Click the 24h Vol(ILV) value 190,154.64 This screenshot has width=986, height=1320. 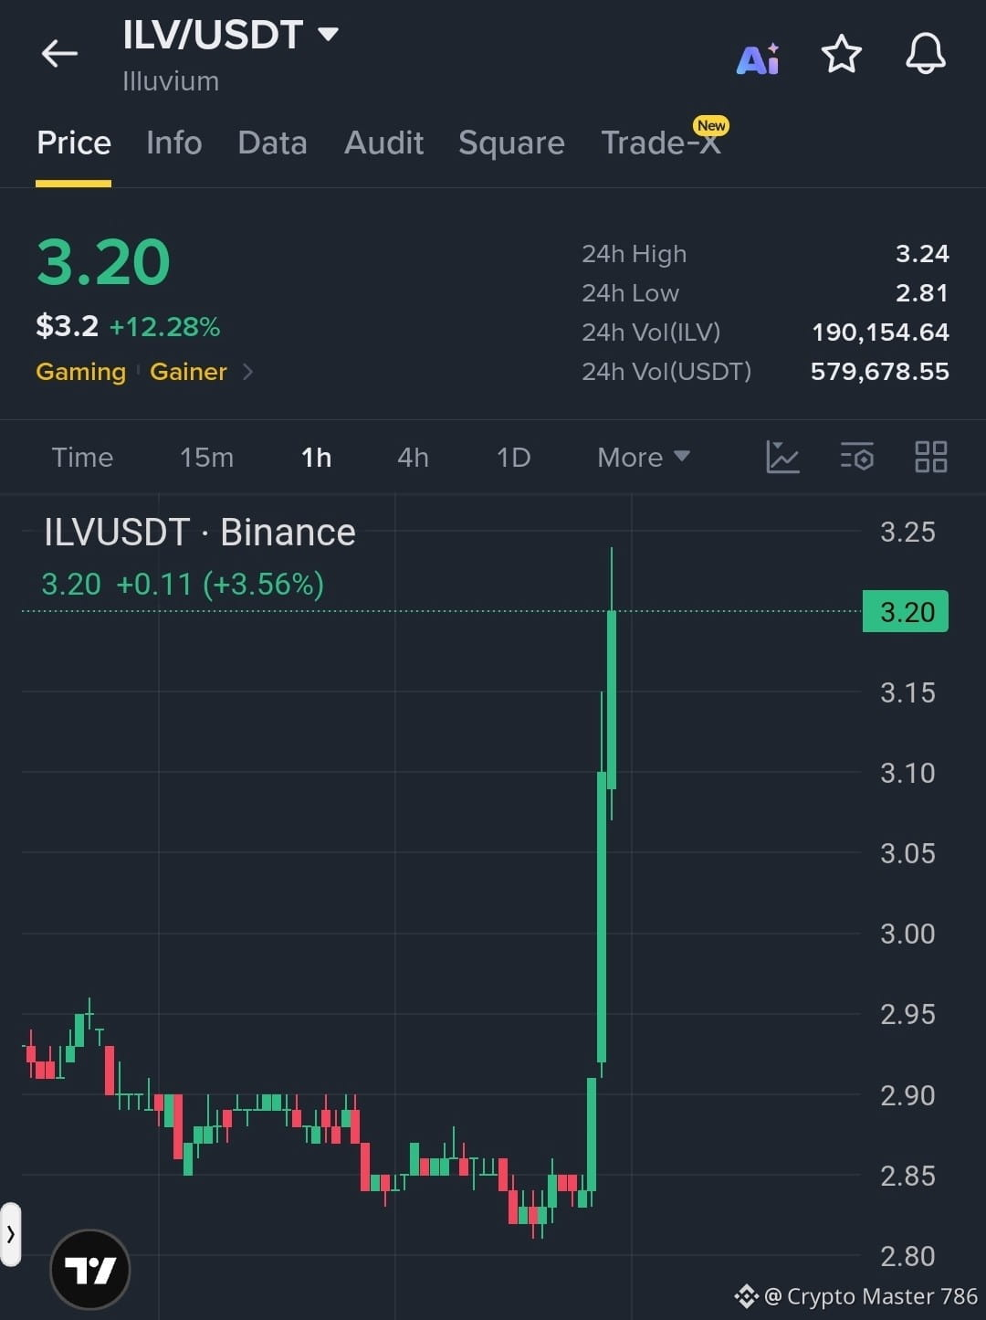click(x=880, y=333)
